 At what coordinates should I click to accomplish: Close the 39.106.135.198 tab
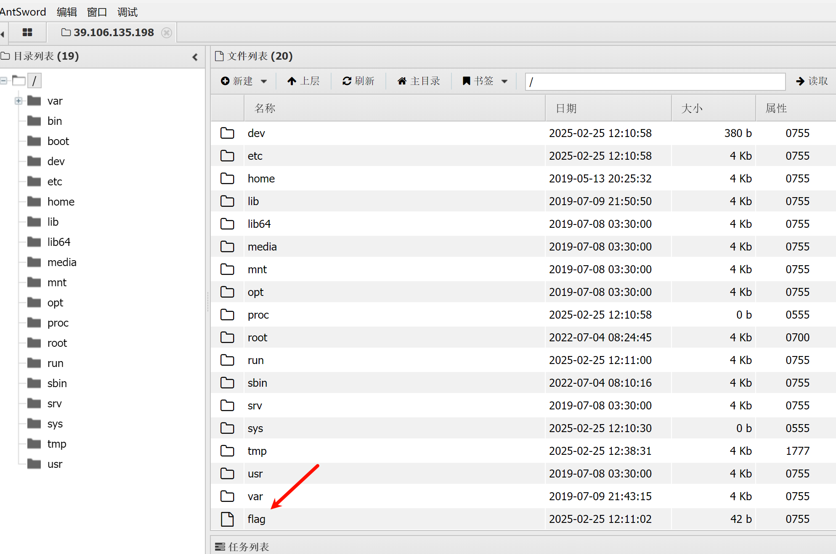(167, 33)
